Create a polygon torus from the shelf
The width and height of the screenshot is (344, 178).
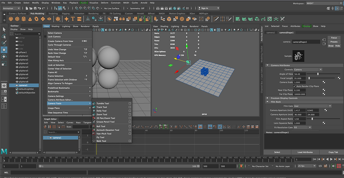click(36, 19)
